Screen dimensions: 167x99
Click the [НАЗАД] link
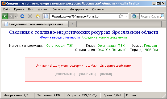tap(106, 74)
